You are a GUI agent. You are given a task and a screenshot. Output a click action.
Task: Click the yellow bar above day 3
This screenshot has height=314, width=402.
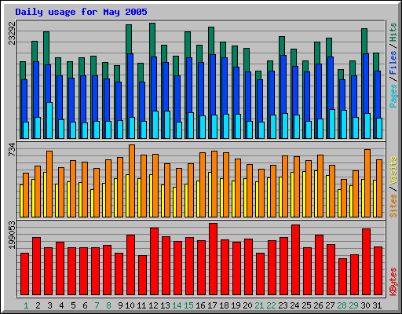[x=45, y=195]
